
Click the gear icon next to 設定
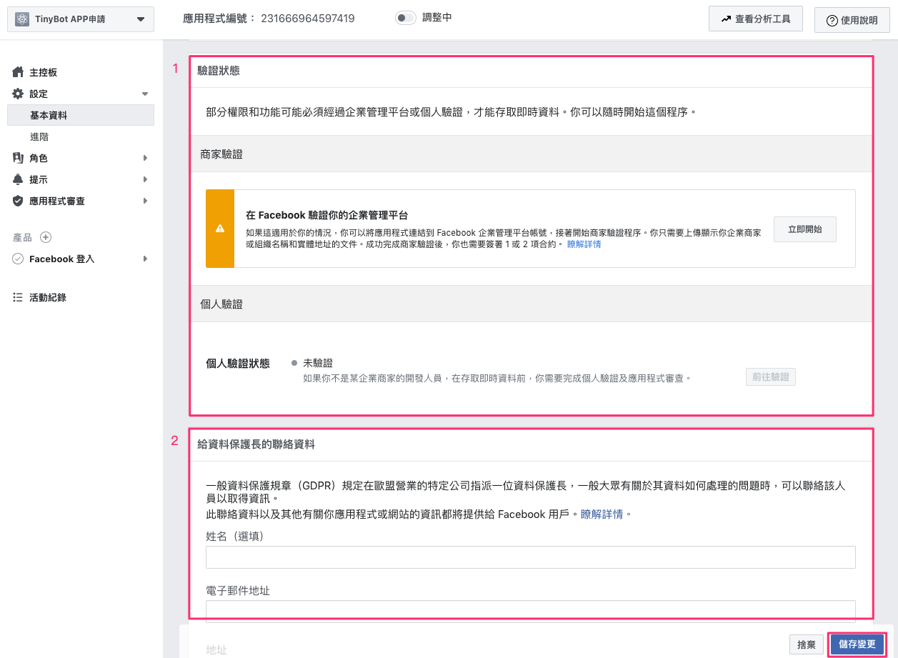19,94
